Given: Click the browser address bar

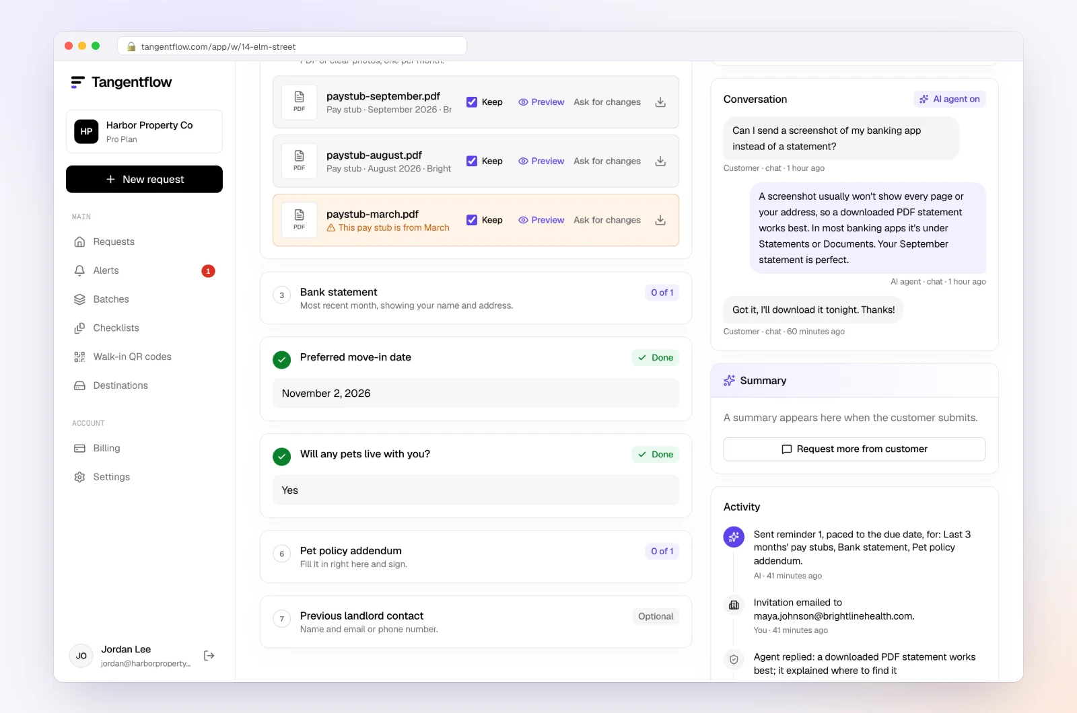Looking at the screenshot, I should (292, 46).
